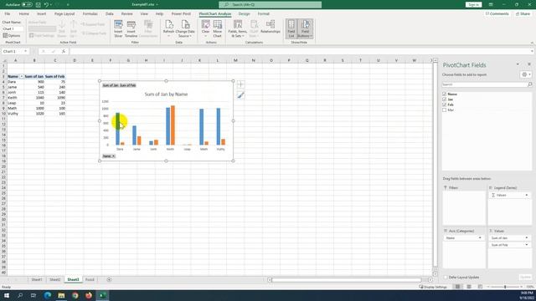This screenshot has width=536, height=301.
Task: Click the Undo icon in title bar
Action: point(46,5)
